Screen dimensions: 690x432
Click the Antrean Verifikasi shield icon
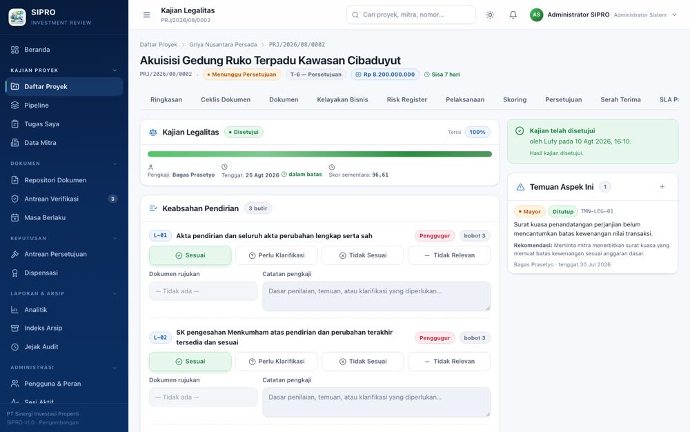pyautogui.click(x=15, y=199)
